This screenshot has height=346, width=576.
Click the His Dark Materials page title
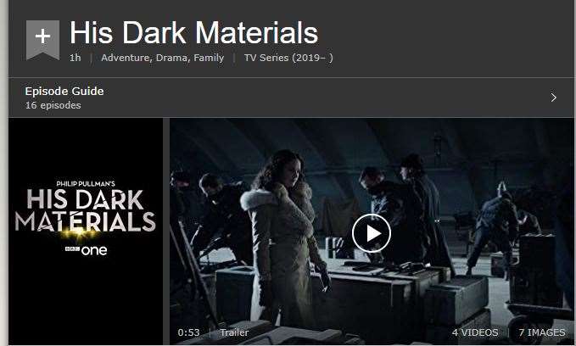tap(194, 33)
